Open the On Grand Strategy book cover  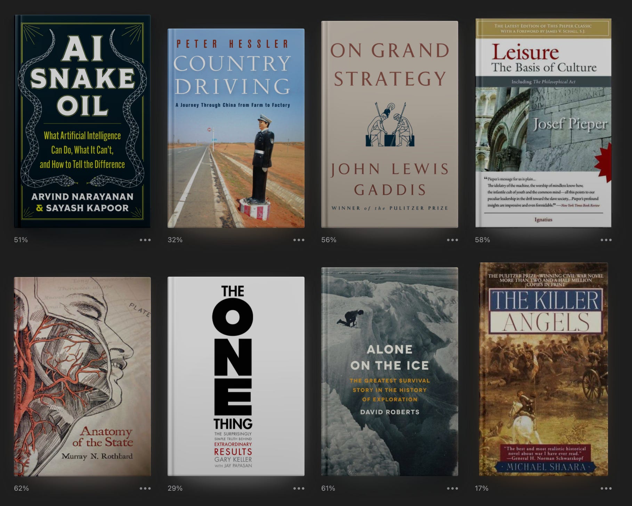pyautogui.click(x=390, y=124)
